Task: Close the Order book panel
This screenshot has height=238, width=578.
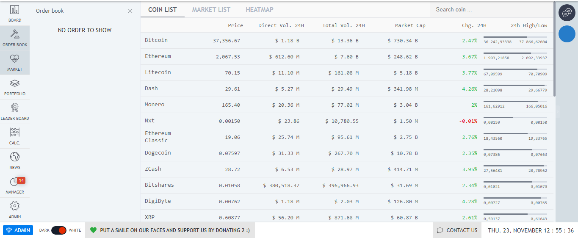Action: (x=130, y=11)
